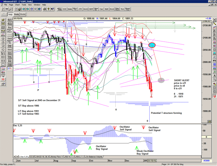Switch chart to Monthly timeframe
This screenshot has height=166, width=217.
tap(23, 14)
